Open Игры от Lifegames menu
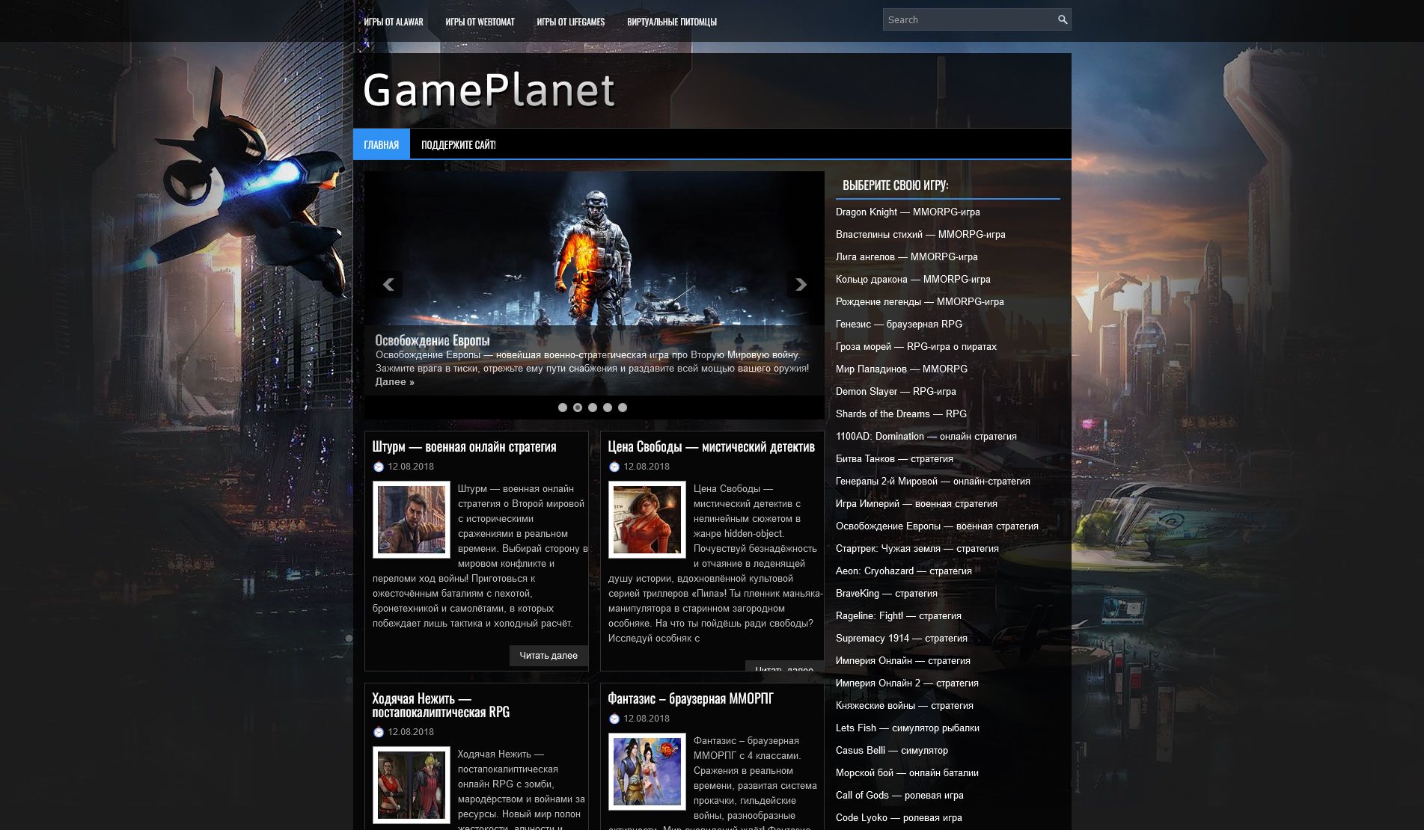The height and width of the screenshot is (830, 1424). (570, 22)
